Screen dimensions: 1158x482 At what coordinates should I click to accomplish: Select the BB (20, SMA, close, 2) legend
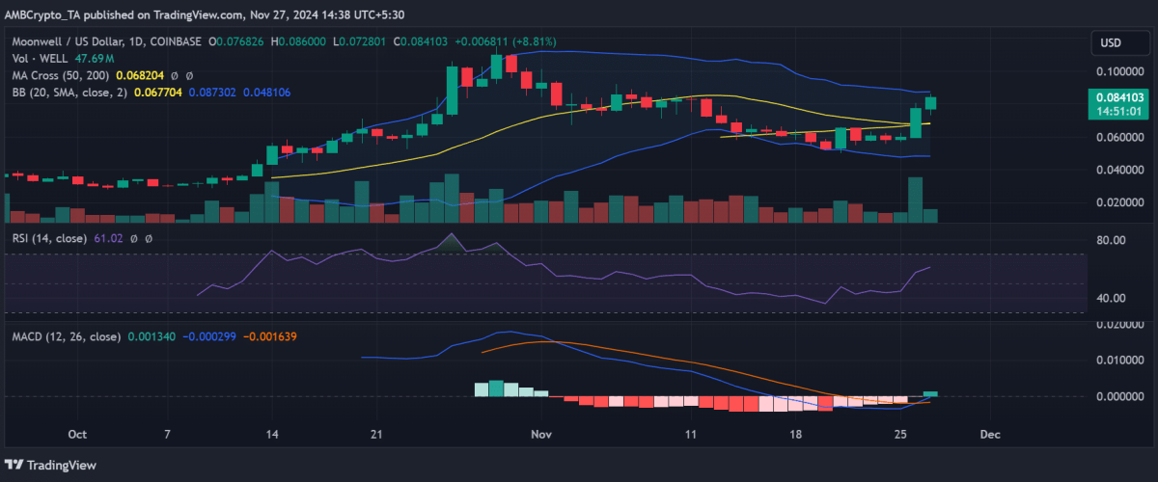[x=64, y=92]
